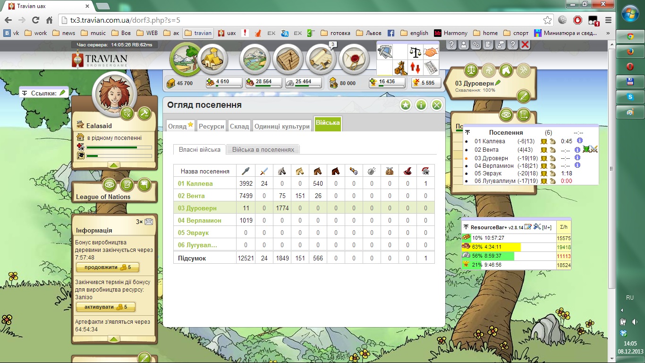Rename village using large pencil button
Viewport: 645px width, 363px height.
click(523, 97)
